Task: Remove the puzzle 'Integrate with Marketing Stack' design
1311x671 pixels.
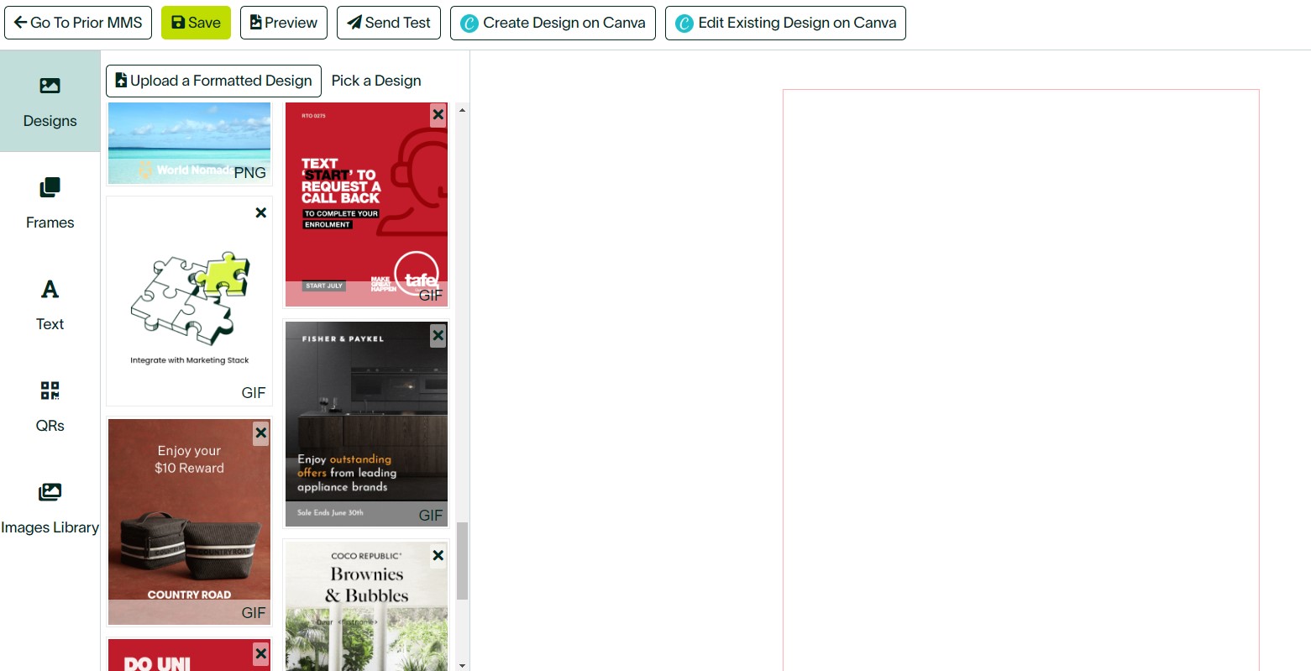Action: (x=261, y=212)
